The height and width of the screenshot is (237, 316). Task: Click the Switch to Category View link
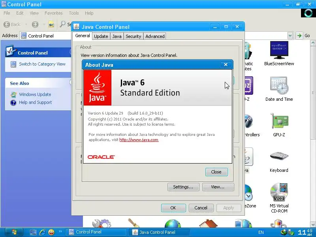coord(42,64)
